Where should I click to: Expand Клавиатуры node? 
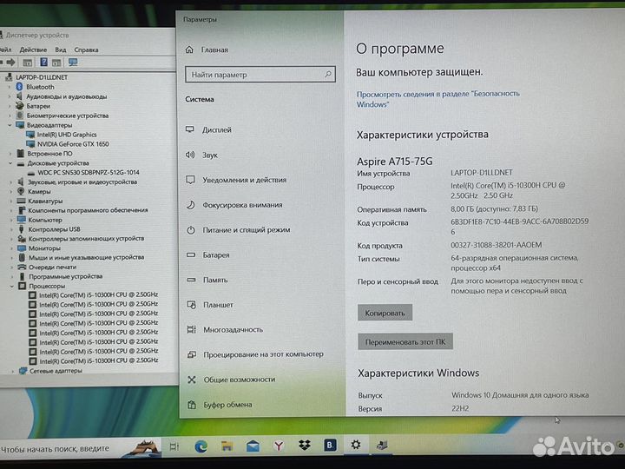click(x=11, y=201)
